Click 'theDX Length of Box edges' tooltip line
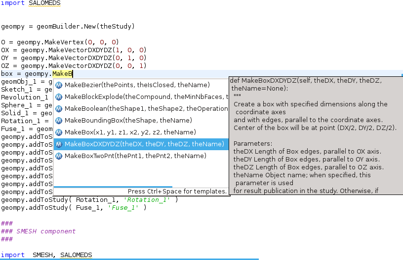The width and height of the screenshot is (403, 260). [307, 152]
